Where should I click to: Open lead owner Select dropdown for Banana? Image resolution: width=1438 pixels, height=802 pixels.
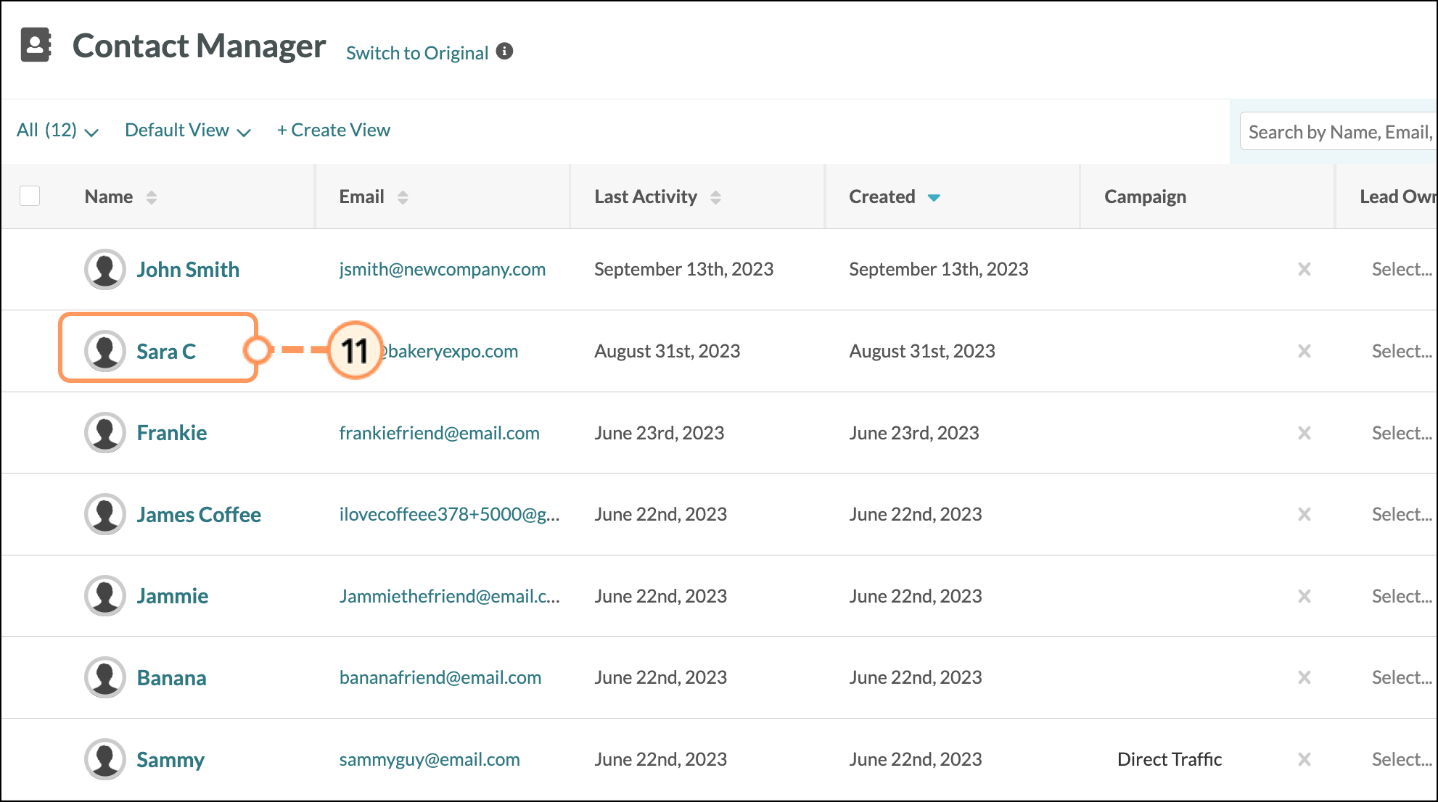click(1401, 677)
